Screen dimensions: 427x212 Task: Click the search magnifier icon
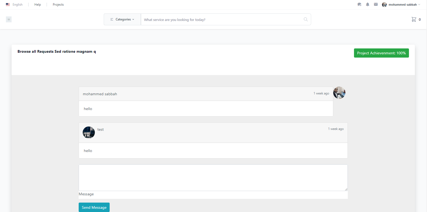click(x=306, y=19)
